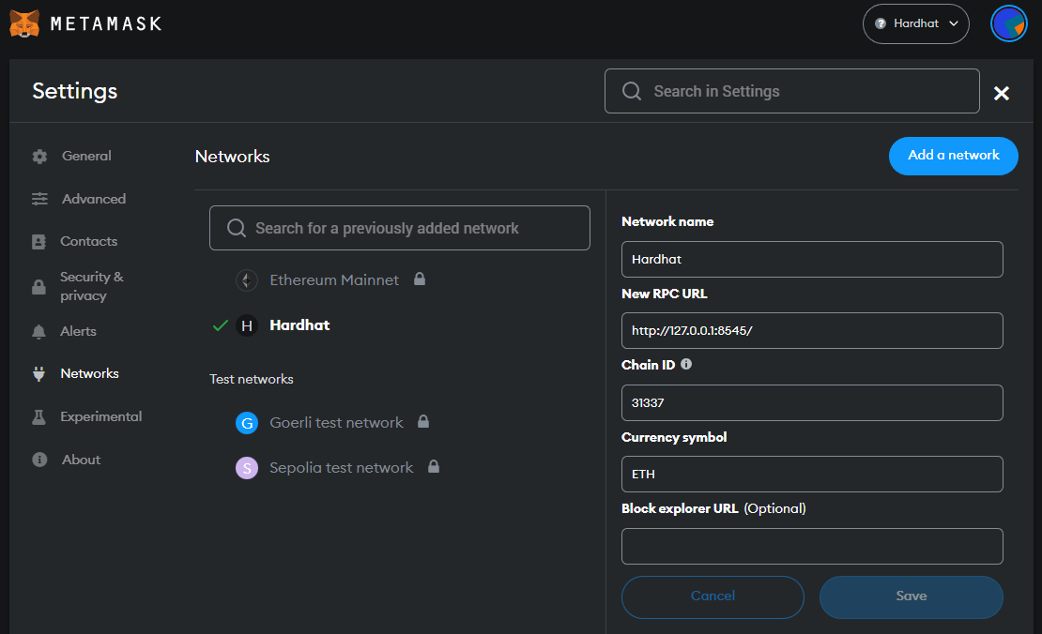Screen dimensions: 1042x634
Task: Click the Test networks heading text
Action: coord(252,379)
